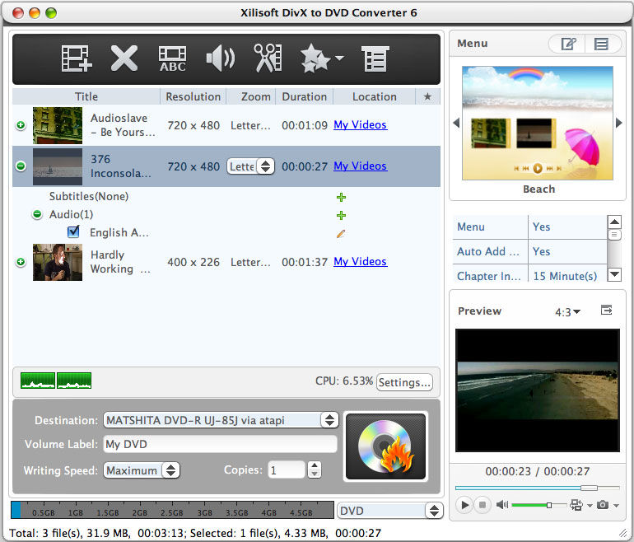Click the Add video file toolbar icon
The height and width of the screenshot is (542, 634).
pos(77,58)
